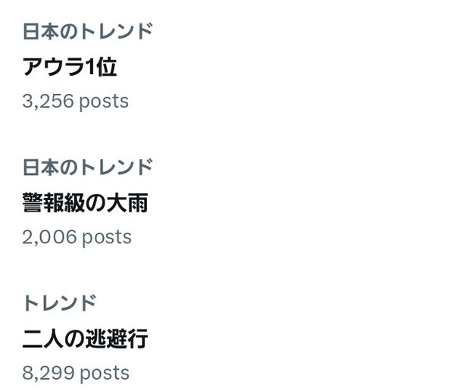
Task: Click the 3,256 posts count
Action: tap(75, 101)
